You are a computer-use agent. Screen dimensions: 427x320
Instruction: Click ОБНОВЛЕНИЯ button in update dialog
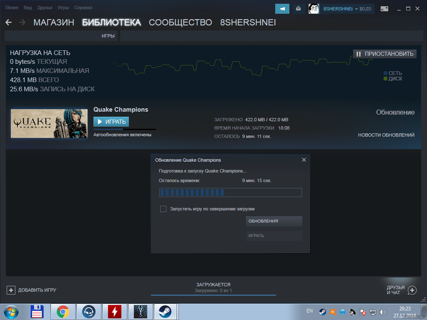[274, 221]
